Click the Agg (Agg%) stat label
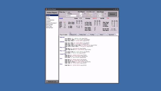This screenshot has width=161, height=91. click(106, 30)
